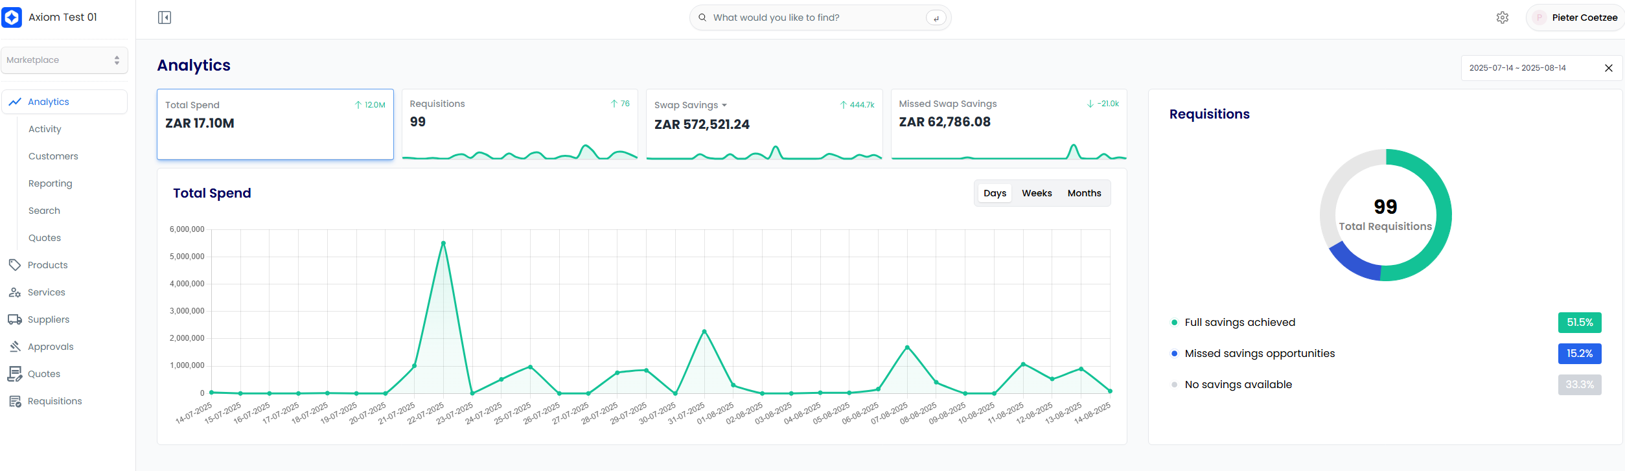Open Pieter Coetzee user menu
Screen dimensions: 1625x471
1576,17
